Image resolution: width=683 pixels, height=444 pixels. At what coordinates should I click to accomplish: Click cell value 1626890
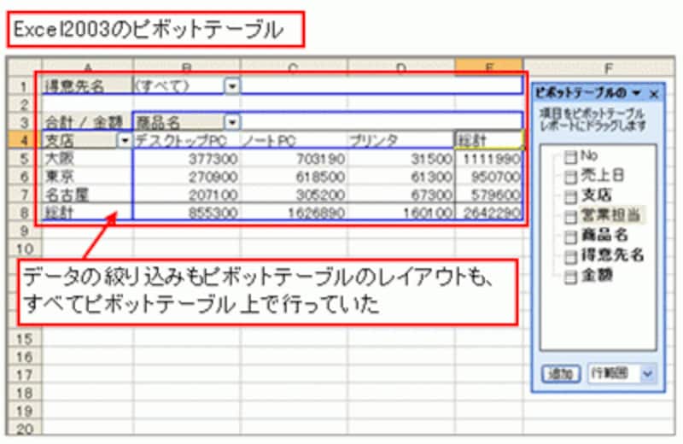(x=293, y=213)
